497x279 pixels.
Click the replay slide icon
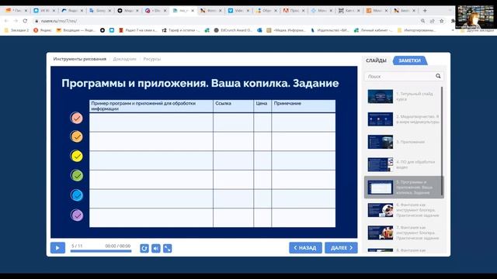pyautogui.click(x=144, y=248)
